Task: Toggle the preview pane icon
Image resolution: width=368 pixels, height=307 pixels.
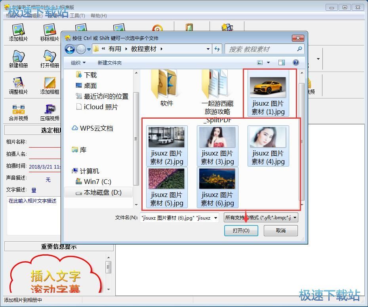Action: pyautogui.click(x=281, y=63)
